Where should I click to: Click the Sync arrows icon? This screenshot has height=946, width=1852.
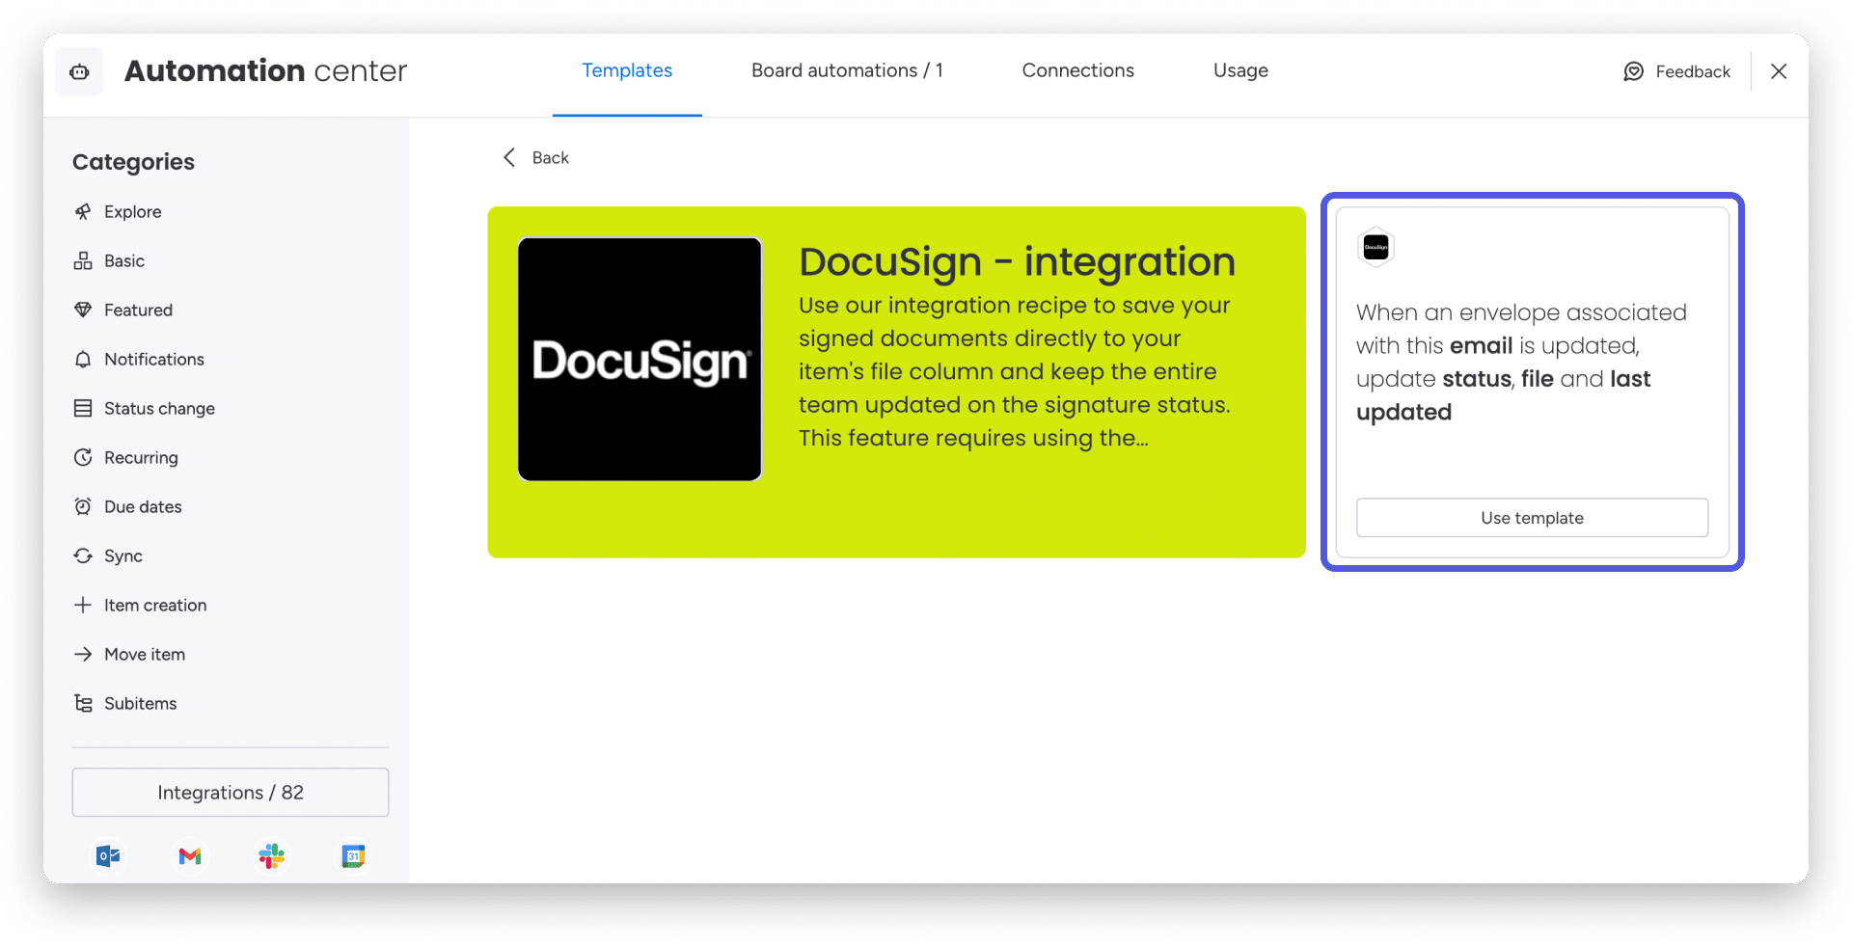click(83, 555)
